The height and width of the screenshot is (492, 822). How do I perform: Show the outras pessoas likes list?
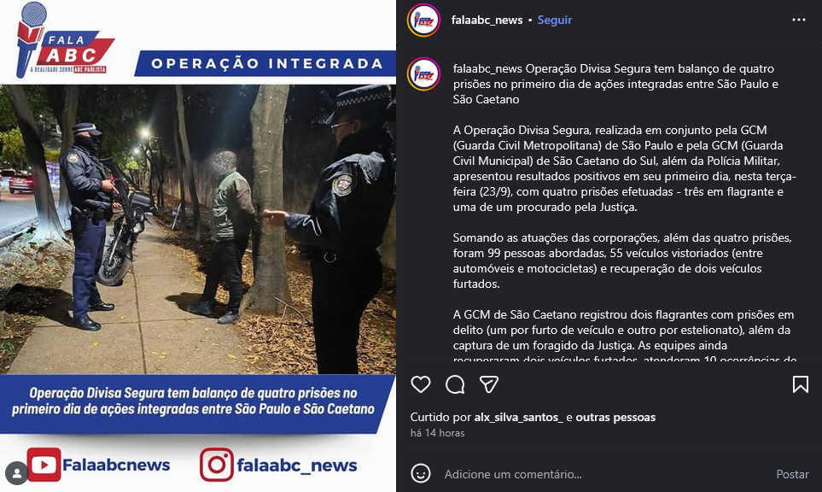tap(615, 417)
